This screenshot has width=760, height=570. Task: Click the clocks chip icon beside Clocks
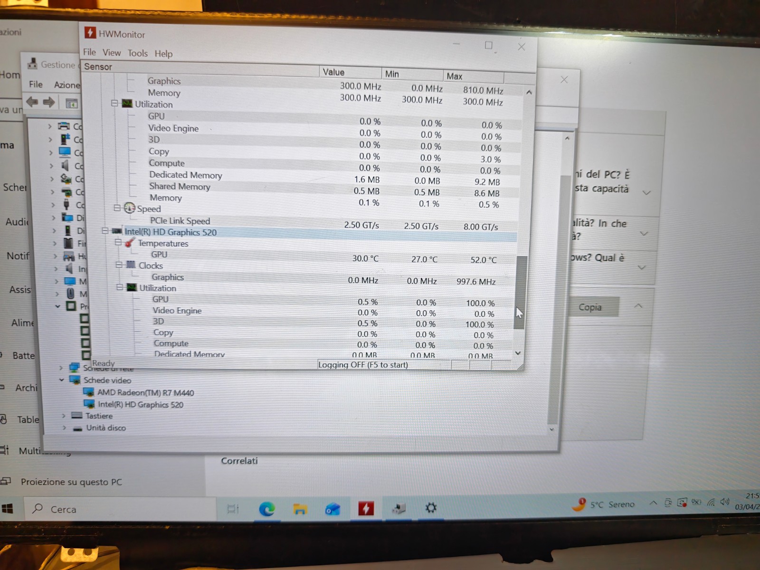click(131, 265)
